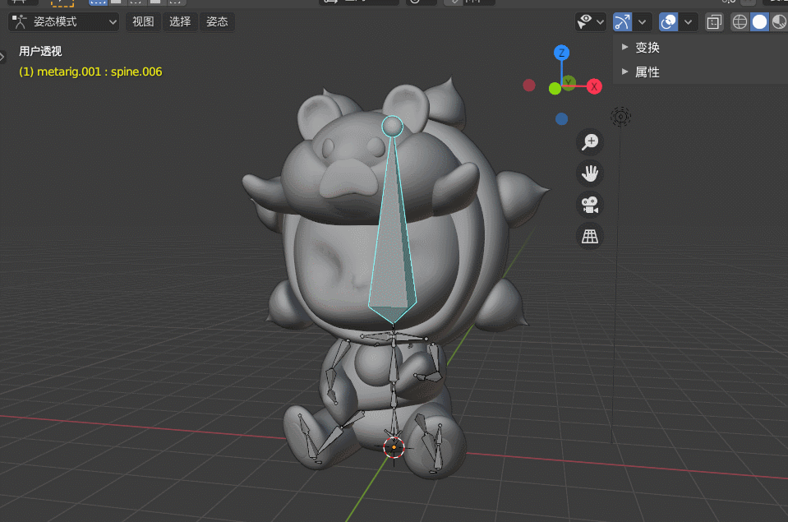
Task: Switch to solid viewport shading
Action: pos(759,21)
